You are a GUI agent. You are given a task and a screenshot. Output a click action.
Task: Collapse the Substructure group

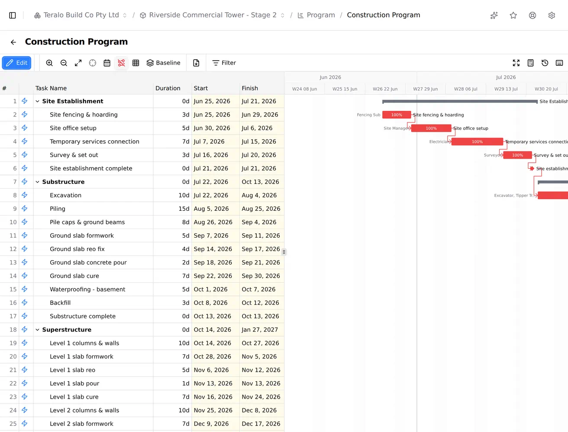[x=37, y=182]
